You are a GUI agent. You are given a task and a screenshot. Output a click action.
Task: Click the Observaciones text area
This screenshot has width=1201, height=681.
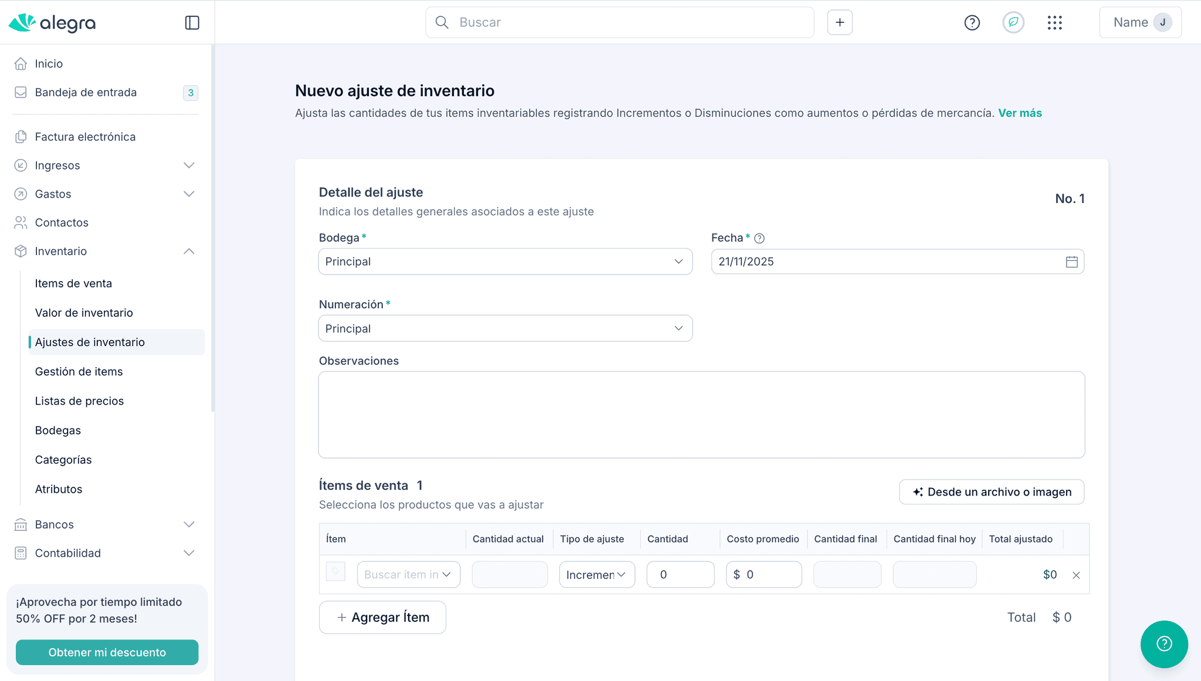pyautogui.click(x=701, y=415)
